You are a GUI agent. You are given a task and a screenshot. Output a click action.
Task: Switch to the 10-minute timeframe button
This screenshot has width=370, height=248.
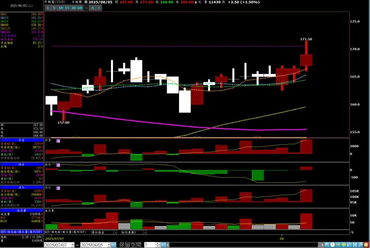(60, 8)
